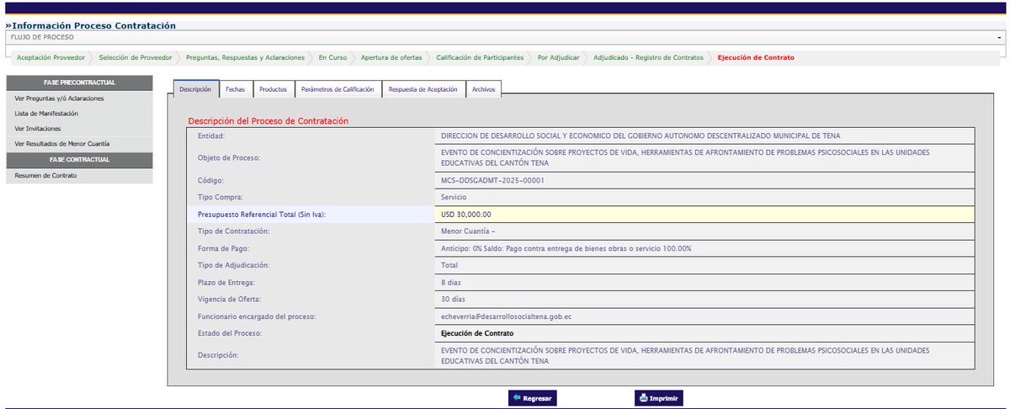This screenshot has width=1010, height=409.
Task: Select the Aceptación Proveedor flow step
Action: [50, 57]
